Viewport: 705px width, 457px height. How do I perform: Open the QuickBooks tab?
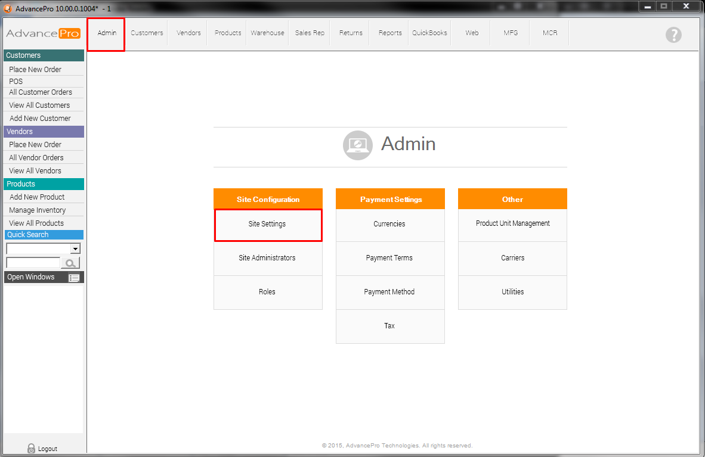[x=429, y=33]
